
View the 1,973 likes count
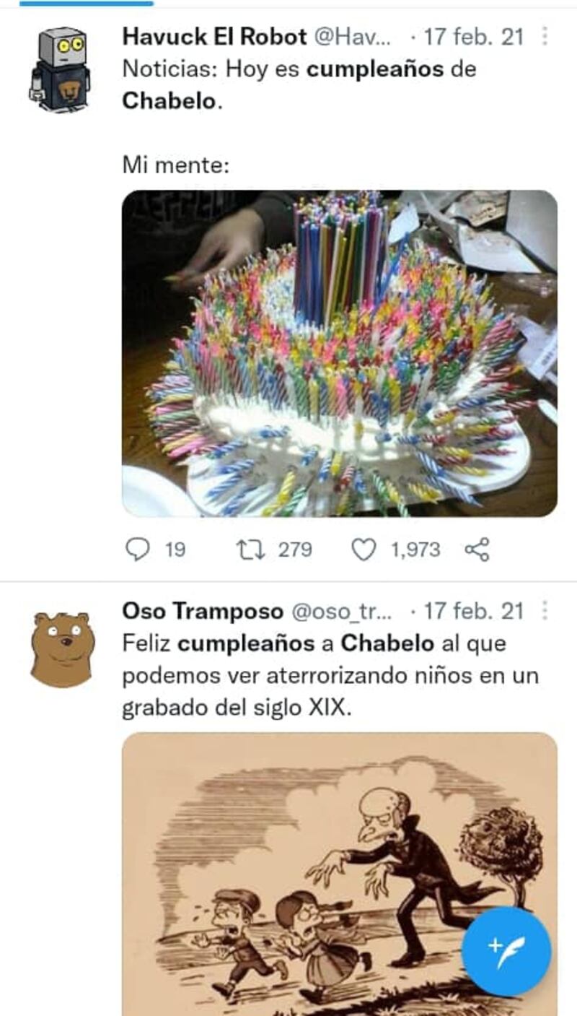[x=415, y=550]
